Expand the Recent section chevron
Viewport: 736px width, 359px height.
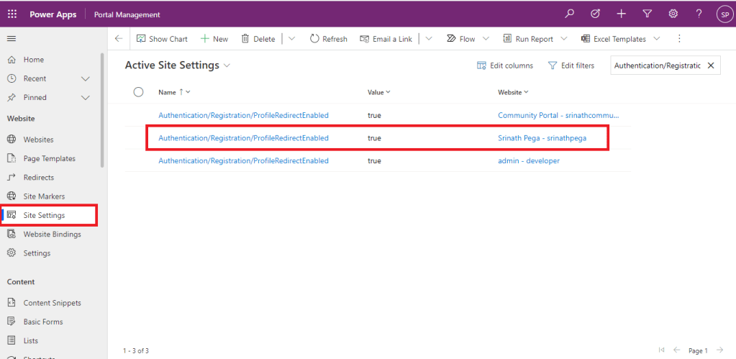pyautogui.click(x=86, y=78)
